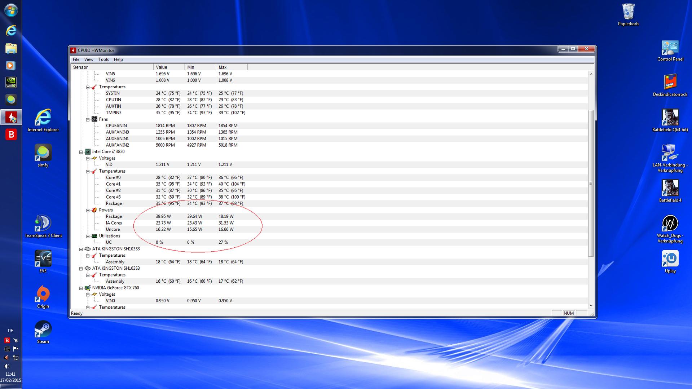
Task: Click the Intel Core i7 3820 chip icon
Action: pyautogui.click(x=87, y=152)
